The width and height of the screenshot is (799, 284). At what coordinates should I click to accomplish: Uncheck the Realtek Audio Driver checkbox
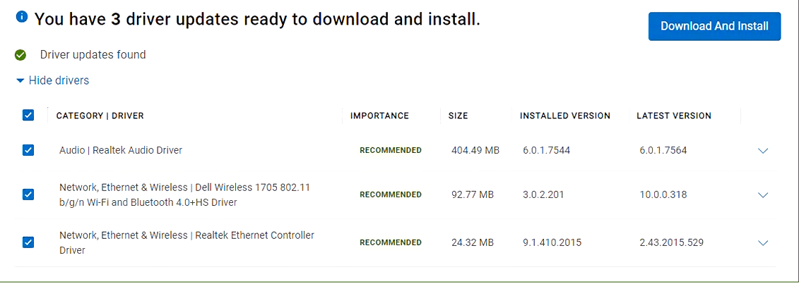pyautogui.click(x=28, y=150)
